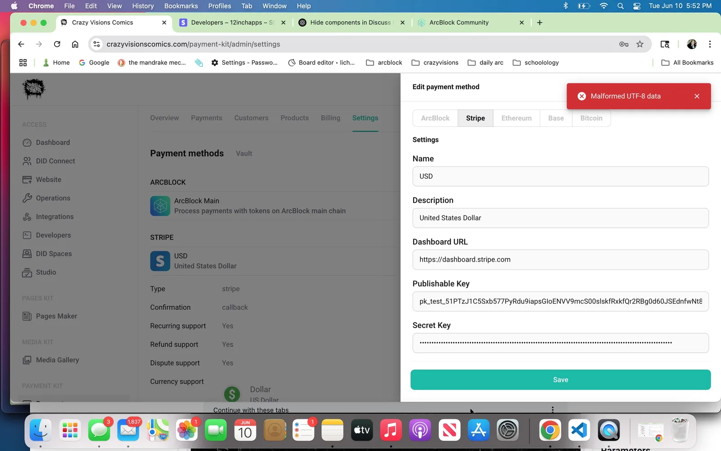
Task: Open the History menu in menu bar
Action: (x=143, y=6)
